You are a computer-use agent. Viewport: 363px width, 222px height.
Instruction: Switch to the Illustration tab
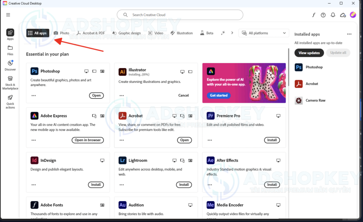(181, 33)
